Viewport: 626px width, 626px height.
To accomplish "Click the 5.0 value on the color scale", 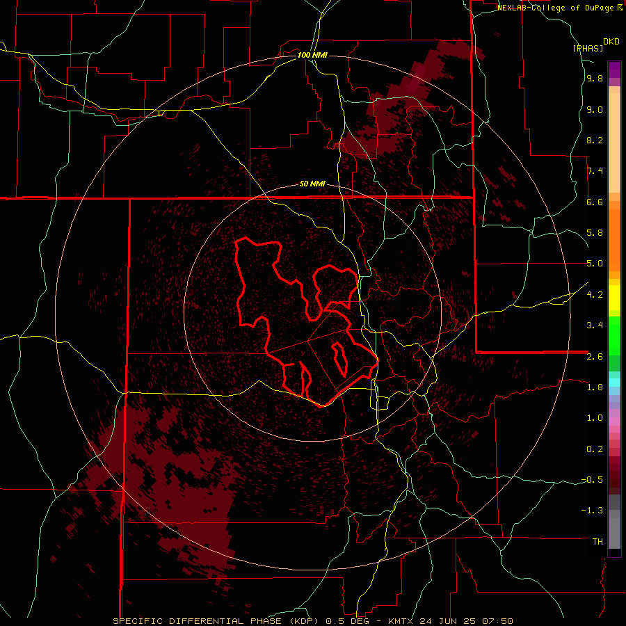I will click(595, 264).
